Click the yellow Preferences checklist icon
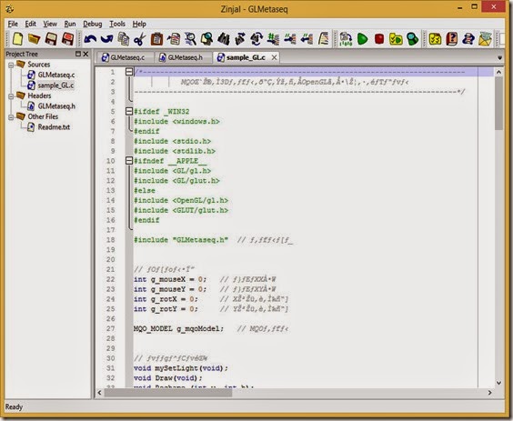Image resolution: width=513 pixels, height=421 pixels. coord(435,39)
